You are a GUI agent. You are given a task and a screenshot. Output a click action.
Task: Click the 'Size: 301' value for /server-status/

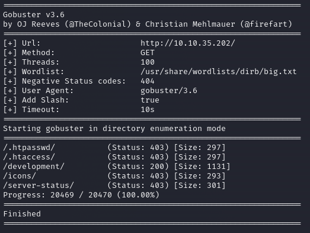(200, 186)
